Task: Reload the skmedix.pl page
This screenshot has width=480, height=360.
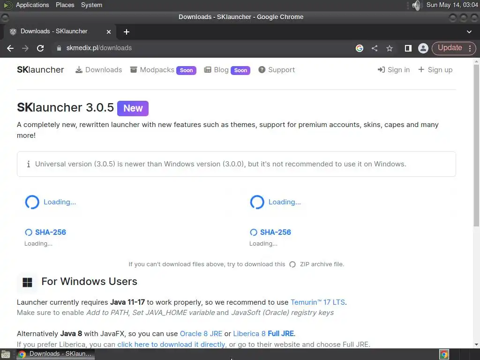Action: 40,48
